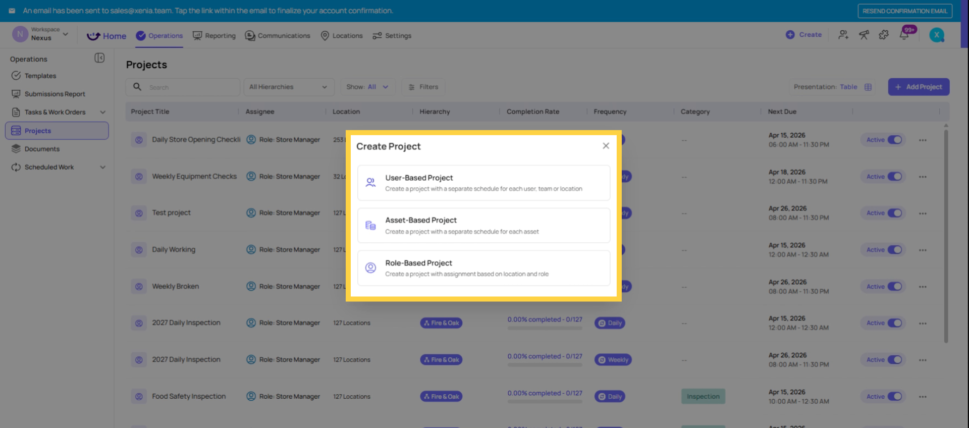Image resolution: width=969 pixels, height=428 pixels.
Task: Click the Inspection category tag
Action: (x=703, y=397)
